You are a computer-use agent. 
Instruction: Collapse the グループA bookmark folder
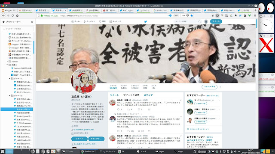[10, 79]
